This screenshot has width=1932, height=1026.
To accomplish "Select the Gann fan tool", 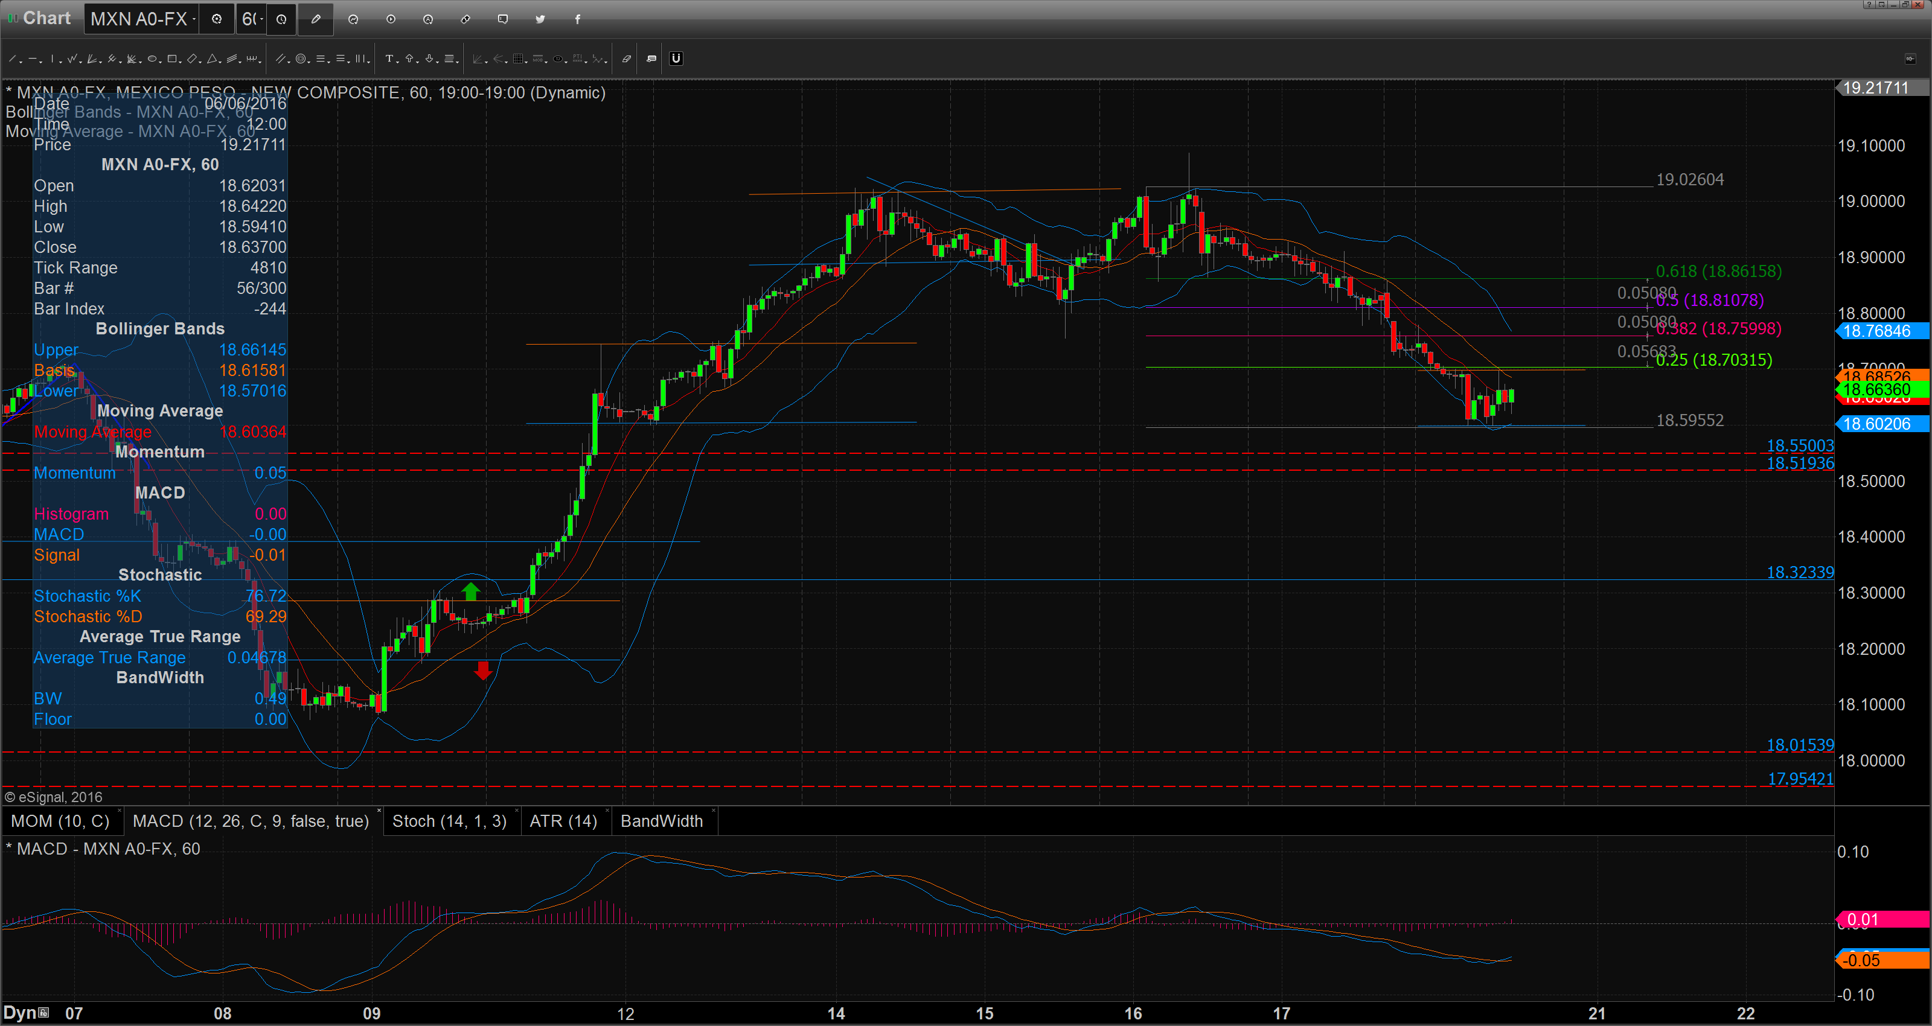I will pos(92,59).
